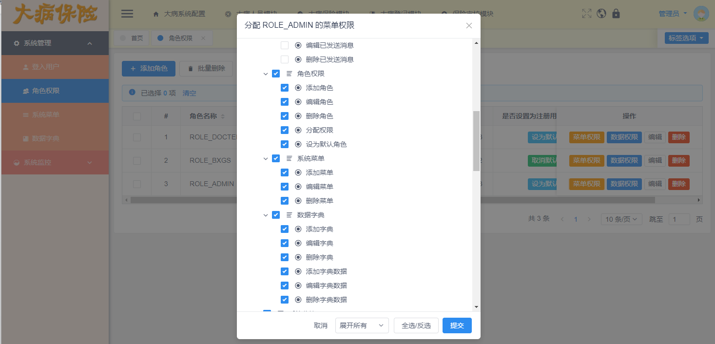Image resolution: width=715 pixels, height=344 pixels.
Task: Click the radio icon beside 设为默认角色
Action: pos(298,144)
